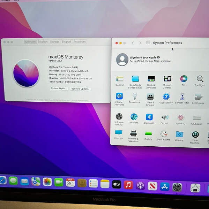
Task: Click the macOS Monterey logo image
Action: [26, 73]
